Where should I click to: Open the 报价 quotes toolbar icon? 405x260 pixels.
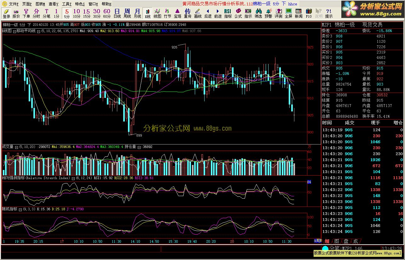(x=16, y=13)
